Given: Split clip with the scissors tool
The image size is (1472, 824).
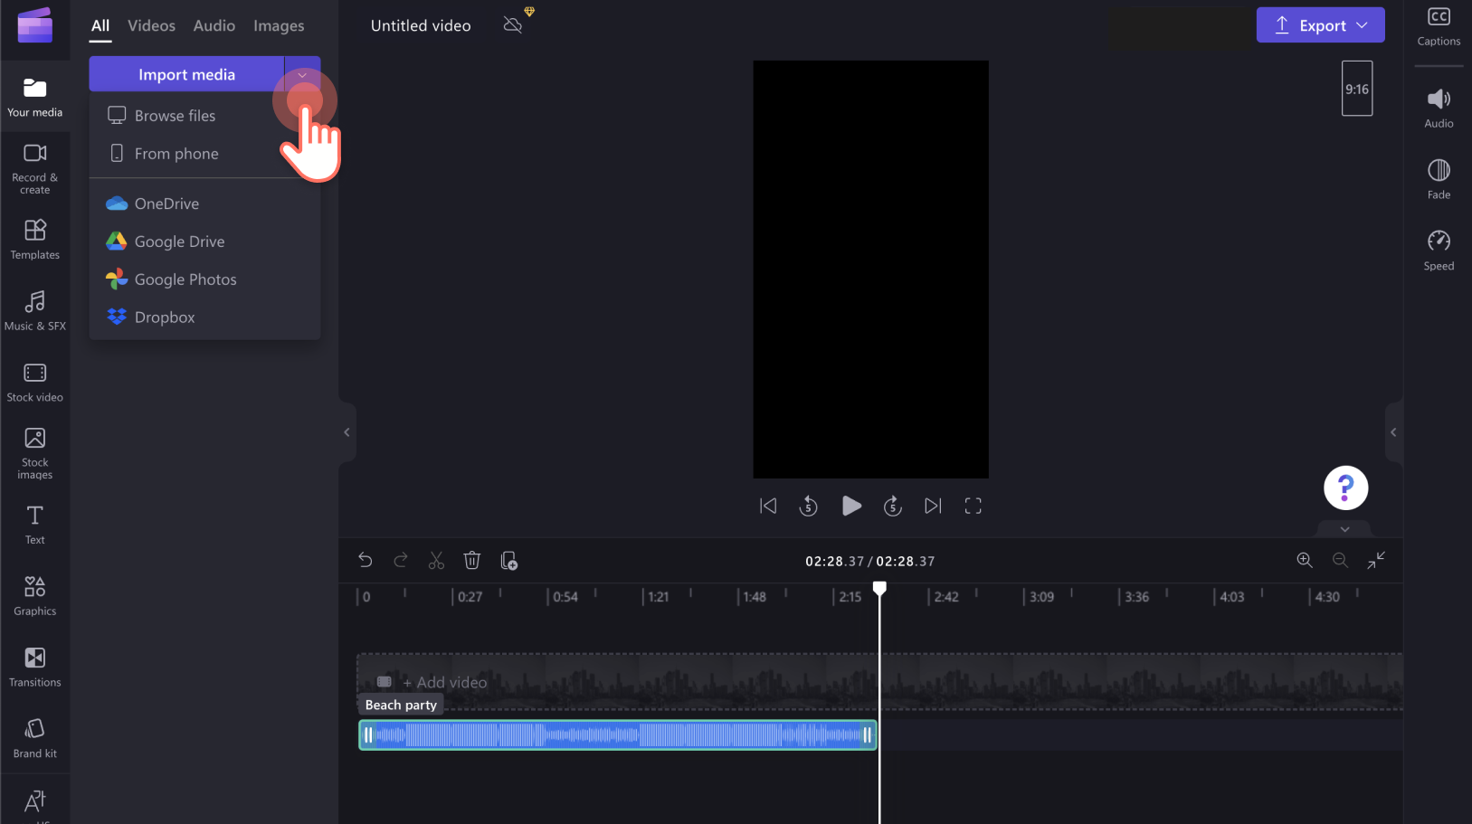Looking at the screenshot, I should click(436, 561).
